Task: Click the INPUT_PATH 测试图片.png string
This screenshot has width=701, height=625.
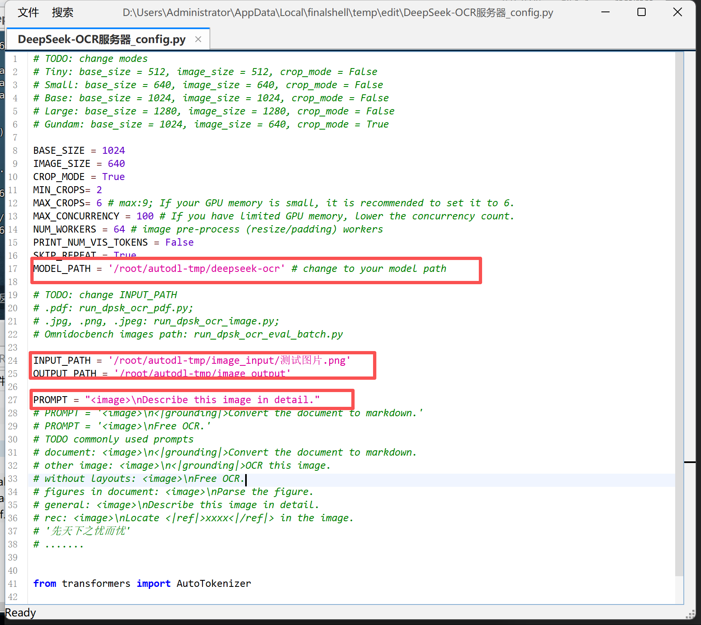Action: (x=230, y=360)
